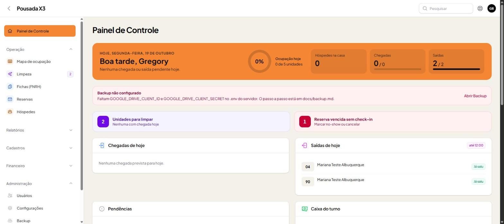The image size is (504, 224).
Task: Open the Hóspedes page
Action: click(40, 112)
